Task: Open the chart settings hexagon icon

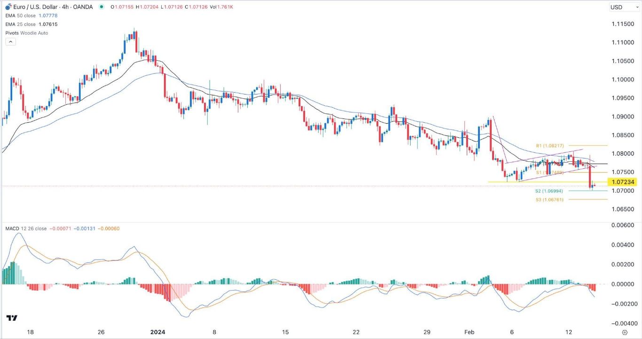Action: (x=624, y=332)
